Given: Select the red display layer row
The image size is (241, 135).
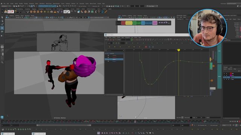Looking at the screenshot, I should pyautogui.click(x=232, y=73).
